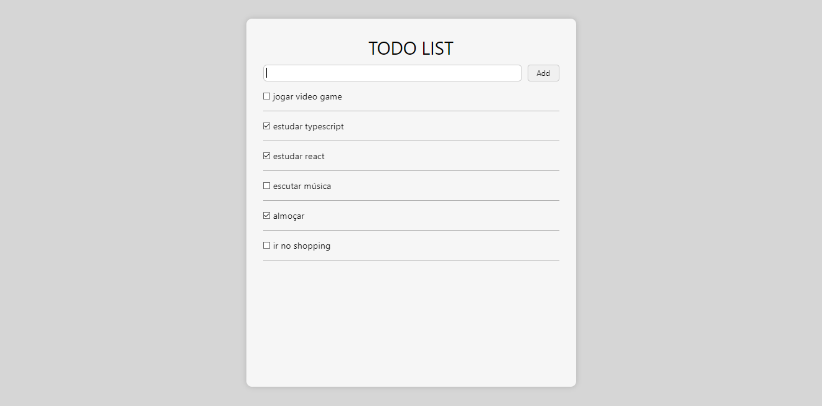Click the TODO LIST heading
This screenshot has height=406, width=822.
pos(411,48)
